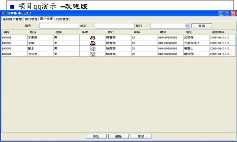Click the age cell in row 100003
Viewport: 237px width, 142px height.
[145, 48]
